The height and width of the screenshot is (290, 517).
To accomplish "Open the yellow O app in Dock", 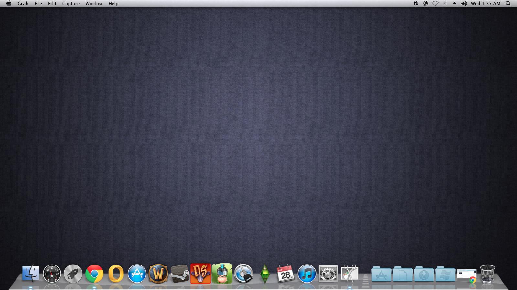I will click(x=116, y=274).
